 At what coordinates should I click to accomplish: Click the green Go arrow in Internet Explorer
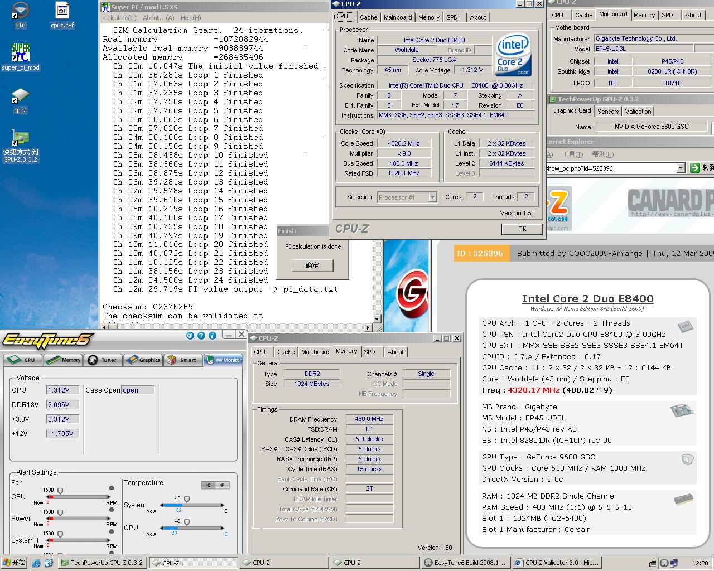[694, 168]
